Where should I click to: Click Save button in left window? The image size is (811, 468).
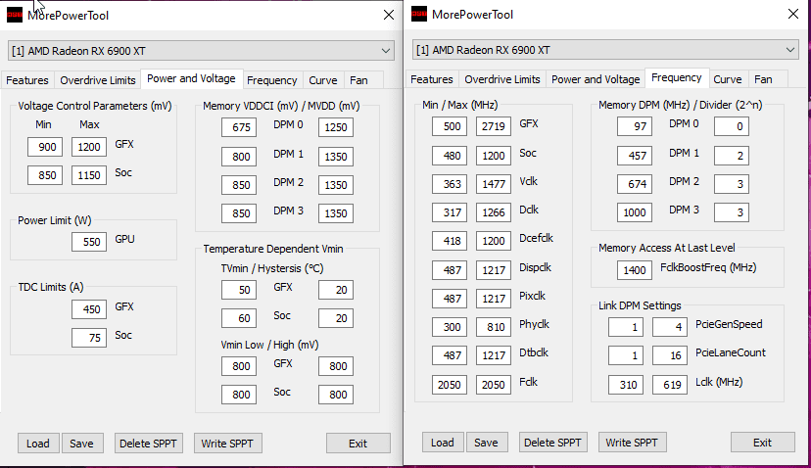click(81, 444)
